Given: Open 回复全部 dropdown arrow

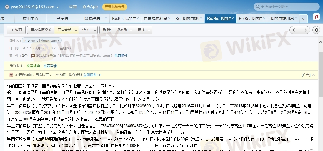Looking at the screenshot, I should (x=76, y=30).
